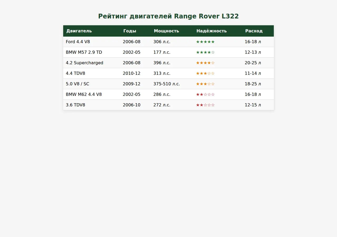Click the empty star in BMW M57 rating
The image size is (337, 237).
pos(213,52)
